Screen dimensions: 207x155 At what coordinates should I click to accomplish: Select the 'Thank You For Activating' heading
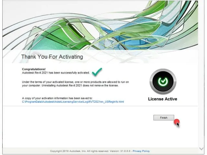coord(52,57)
